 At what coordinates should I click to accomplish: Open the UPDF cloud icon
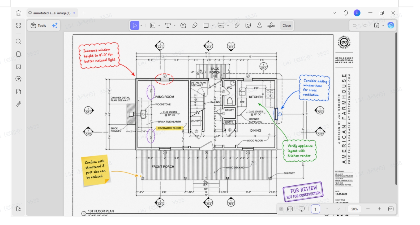[391, 25]
